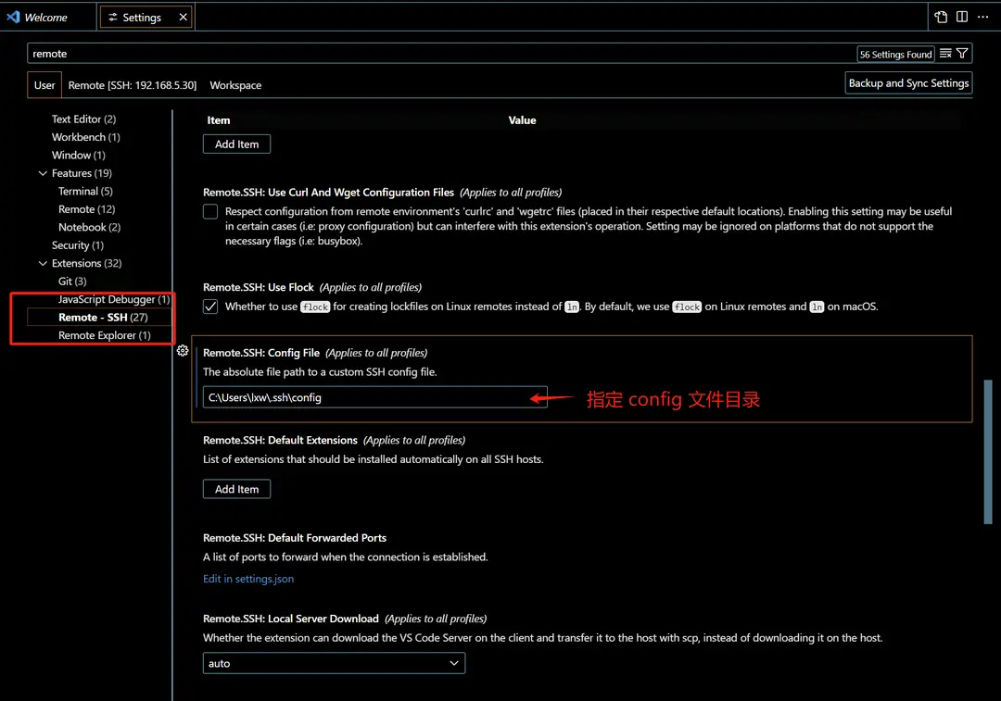Collapse the Extensions tree section
Image resolution: width=1001 pixels, height=701 pixels.
click(x=43, y=263)
